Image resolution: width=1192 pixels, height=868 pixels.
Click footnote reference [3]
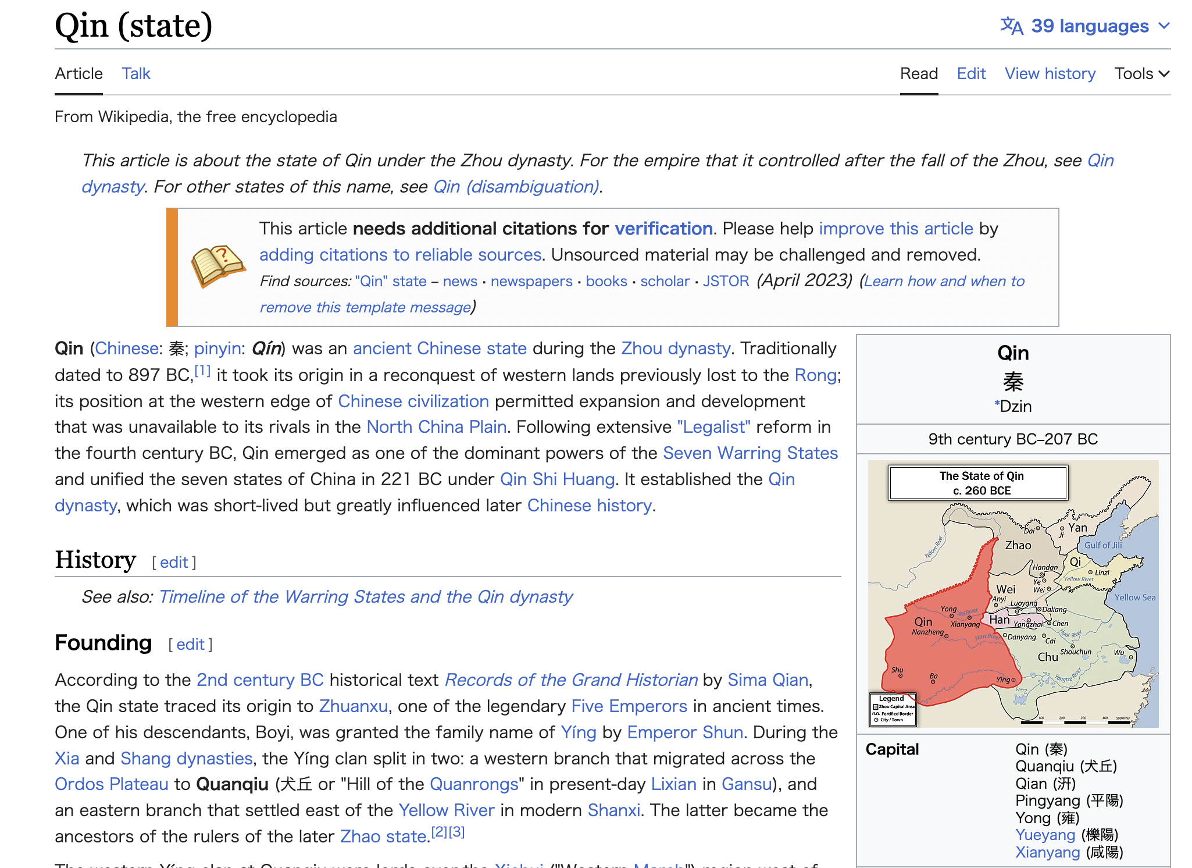tap(456, 832)
